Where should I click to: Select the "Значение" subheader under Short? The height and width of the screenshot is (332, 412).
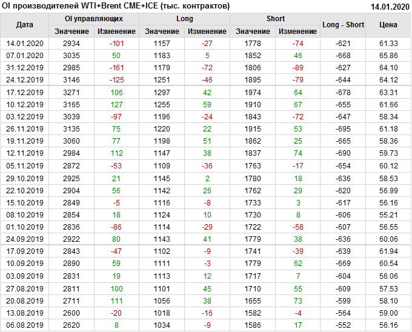click(253, 31)
